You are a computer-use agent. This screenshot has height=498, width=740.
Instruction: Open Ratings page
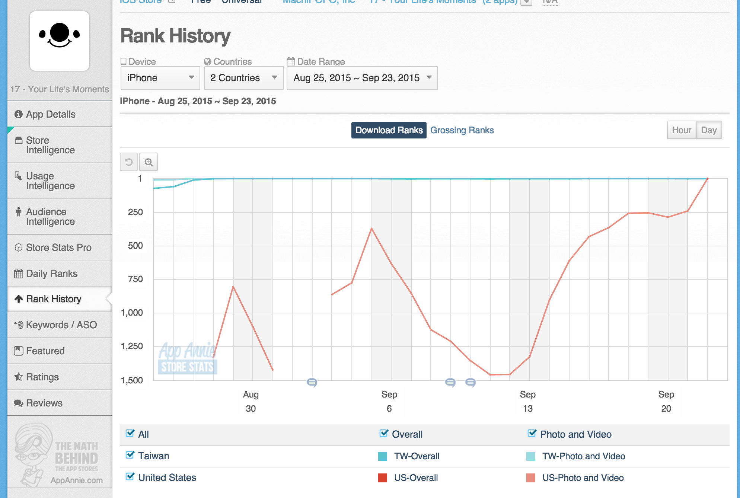[x=60, y=377]
